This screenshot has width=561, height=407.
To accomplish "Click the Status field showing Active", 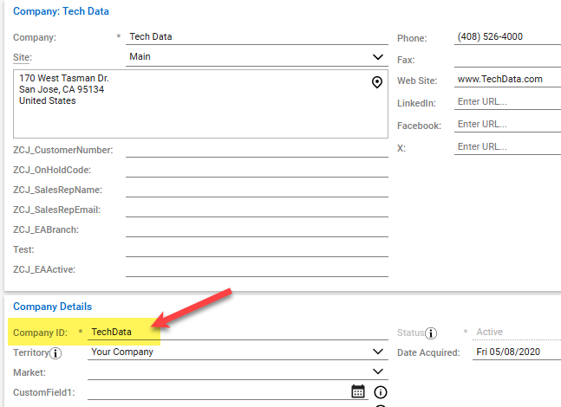I will (x=517, y=332).
